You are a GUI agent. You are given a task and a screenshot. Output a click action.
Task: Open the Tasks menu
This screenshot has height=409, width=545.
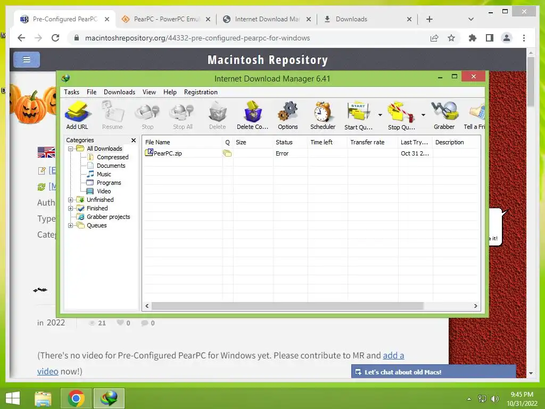[x=72, y=92]
